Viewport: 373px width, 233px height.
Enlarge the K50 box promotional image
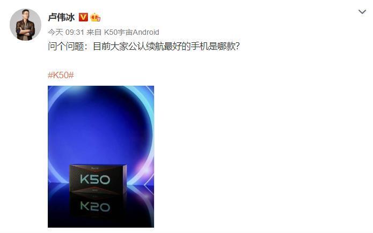pyautogui.click(x=101, y=156)
